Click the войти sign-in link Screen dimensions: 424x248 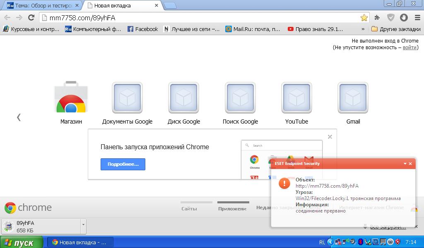(x=410, y=48)
